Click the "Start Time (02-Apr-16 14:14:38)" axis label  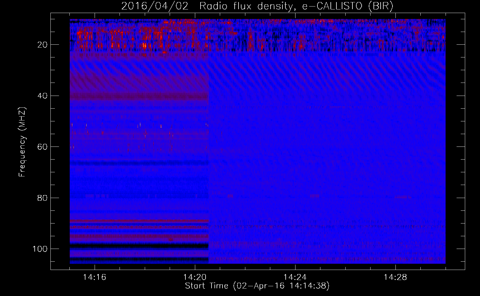click(257, 286)
